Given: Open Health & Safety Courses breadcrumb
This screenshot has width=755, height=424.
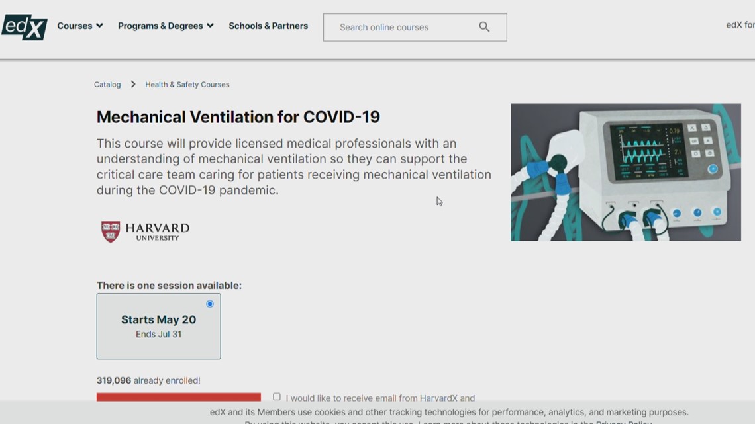Looking at the screenshot, I should [x=187, y=85].
